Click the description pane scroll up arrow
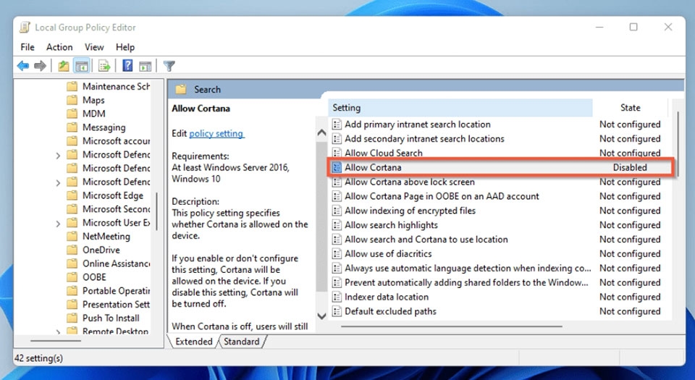The image size is (695, 380). point(321,132)
